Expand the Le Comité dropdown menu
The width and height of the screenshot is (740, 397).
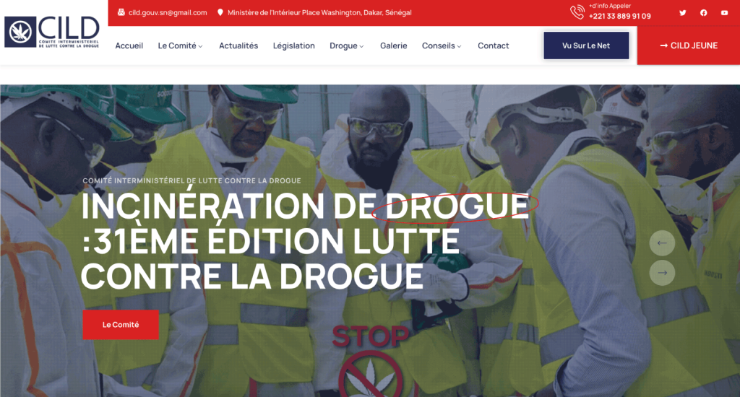(180, 45)
